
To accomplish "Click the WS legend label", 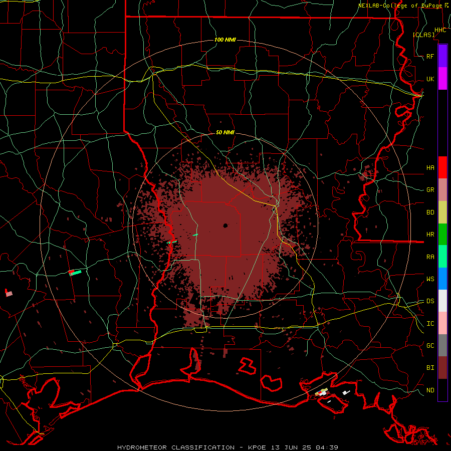I will [430, 279].
